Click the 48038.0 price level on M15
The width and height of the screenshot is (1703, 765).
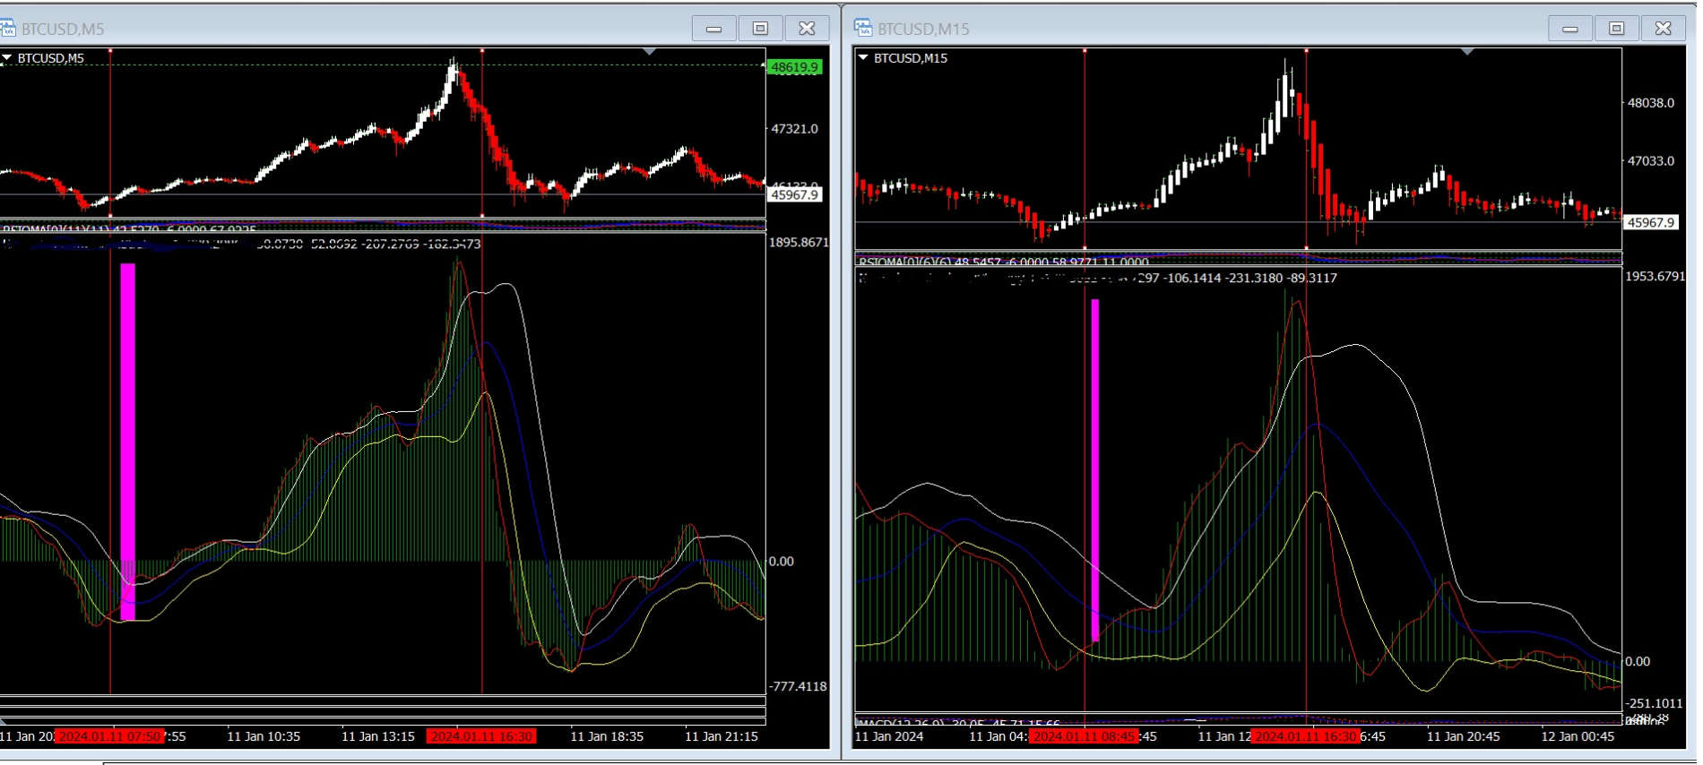1651,103
